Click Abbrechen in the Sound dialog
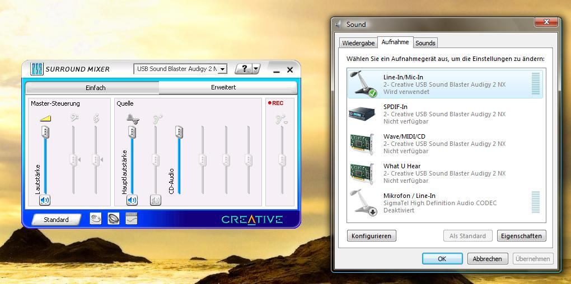 coord(487,259)
